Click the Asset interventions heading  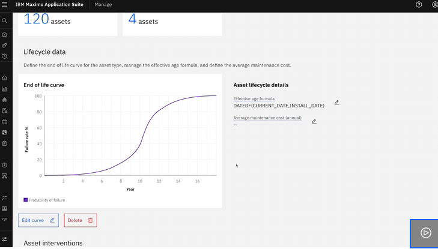pos(53,243)
